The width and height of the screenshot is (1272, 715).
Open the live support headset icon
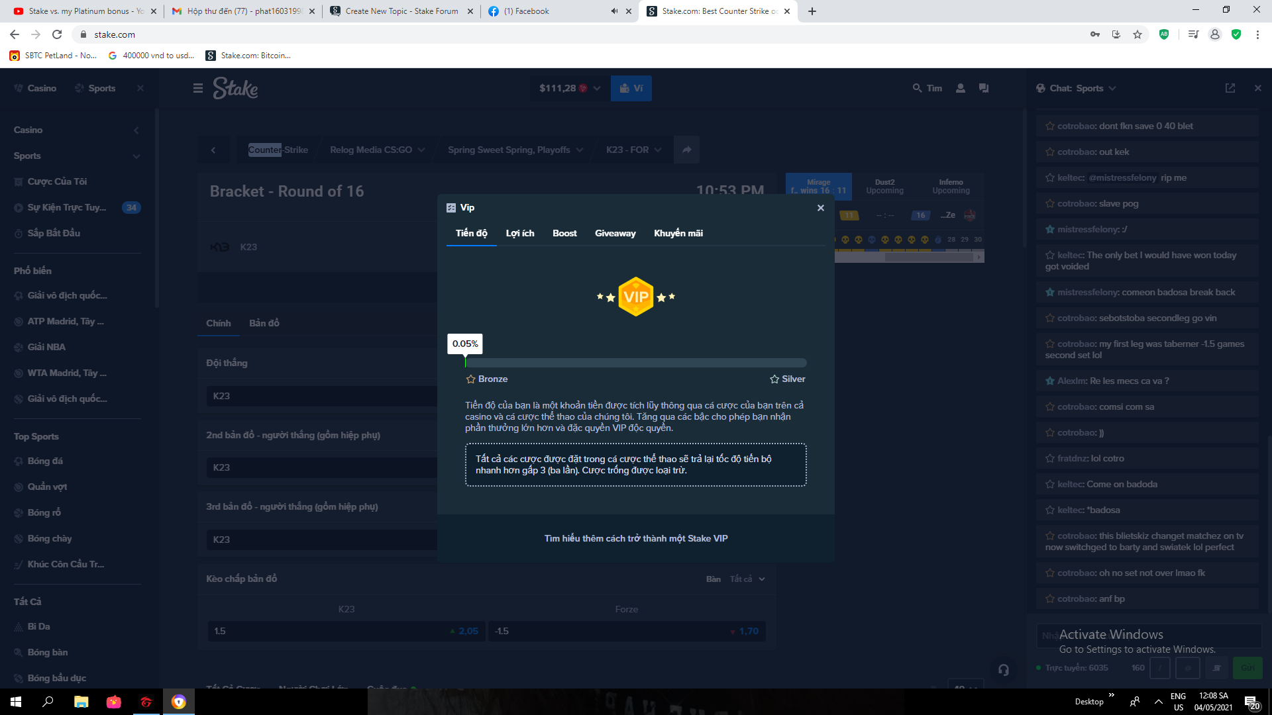click(x=1003, y=669)
